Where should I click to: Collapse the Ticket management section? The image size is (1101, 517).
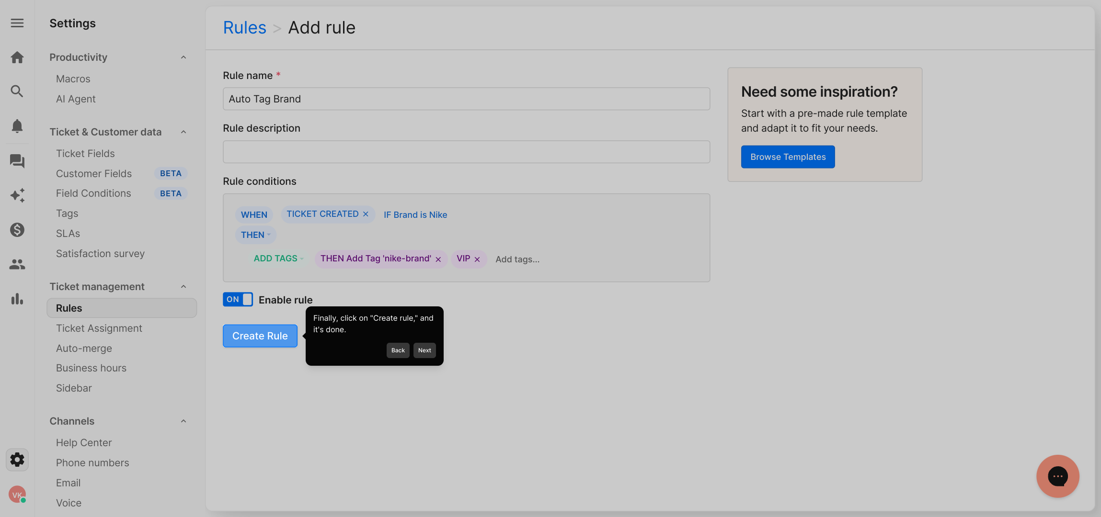click(183, 287)
